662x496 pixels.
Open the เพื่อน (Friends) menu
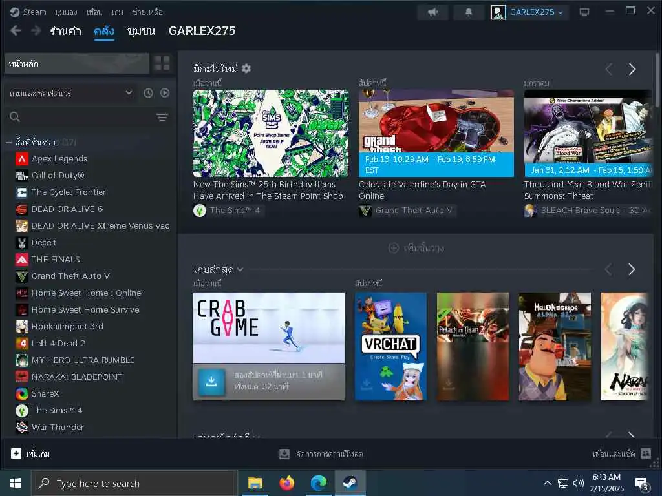click(94, 12)
